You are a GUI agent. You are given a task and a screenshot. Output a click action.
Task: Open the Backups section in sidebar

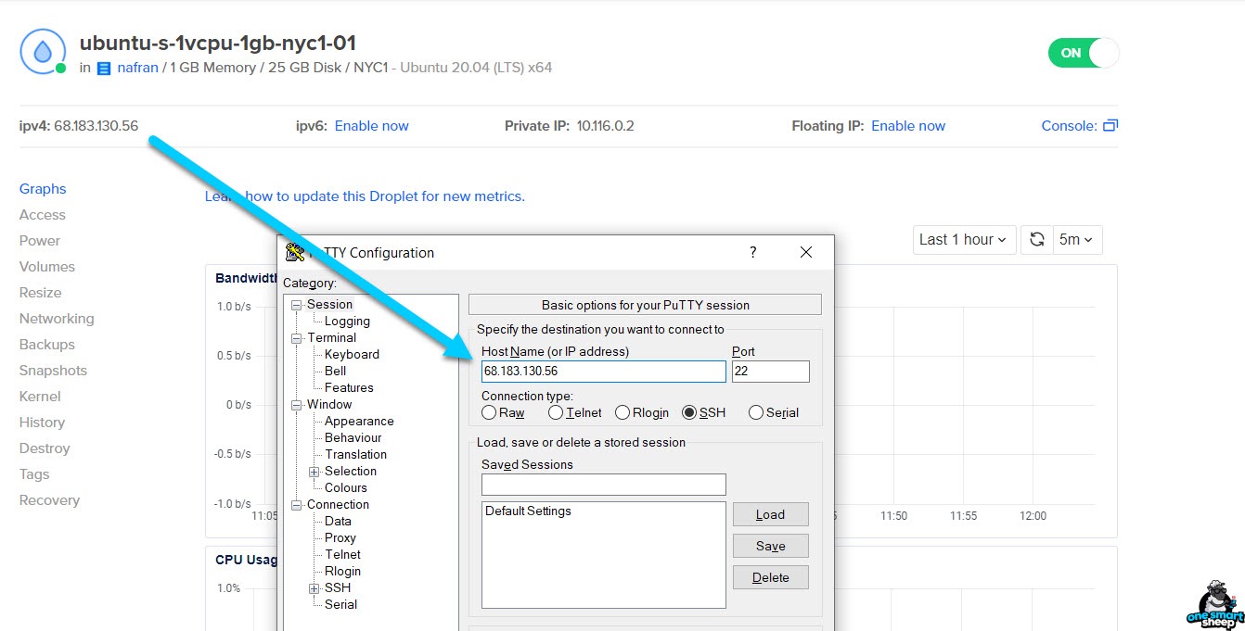47,345
